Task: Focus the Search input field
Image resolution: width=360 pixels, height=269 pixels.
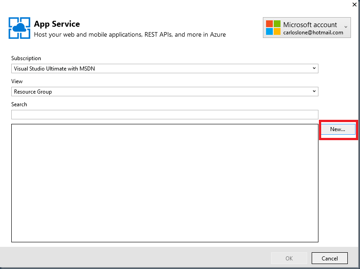Action: (x=164, y=114)
